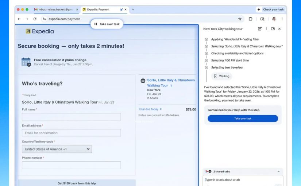Click the ticket icon beside tour name
The width and height of the screenshot is (301, 186).
tap(143, 81)
